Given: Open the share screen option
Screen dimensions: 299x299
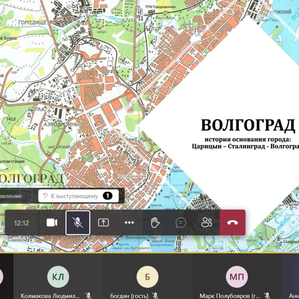Looking at the screenshot, I should pos(104,223).
